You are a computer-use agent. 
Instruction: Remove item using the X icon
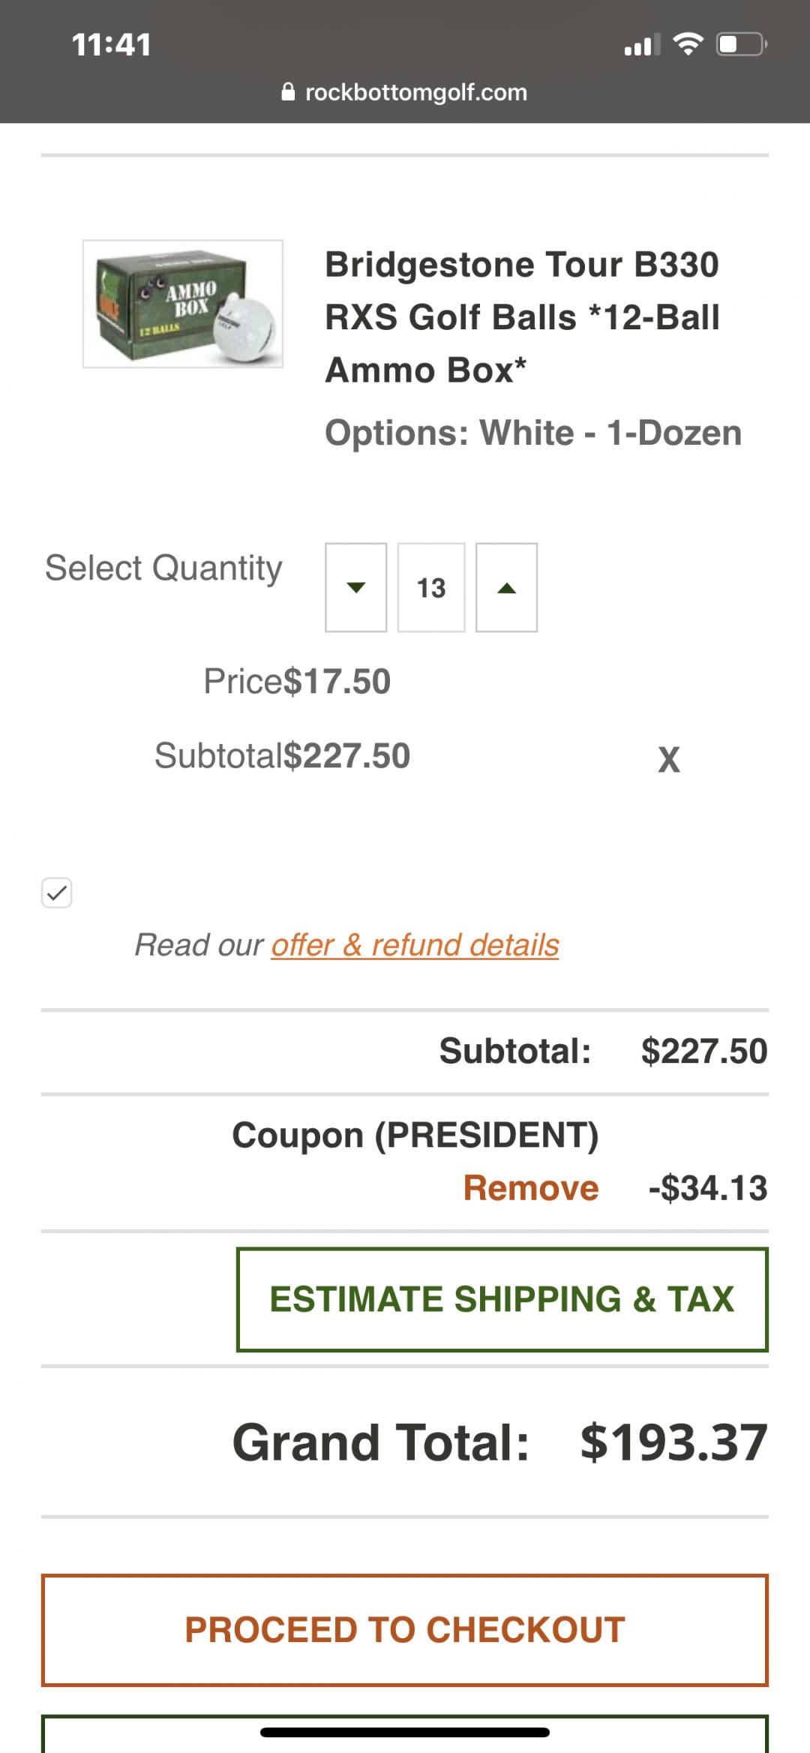coord(668,759)
